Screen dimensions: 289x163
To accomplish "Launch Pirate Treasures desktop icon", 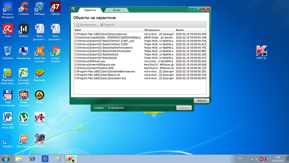I will 24,98.
